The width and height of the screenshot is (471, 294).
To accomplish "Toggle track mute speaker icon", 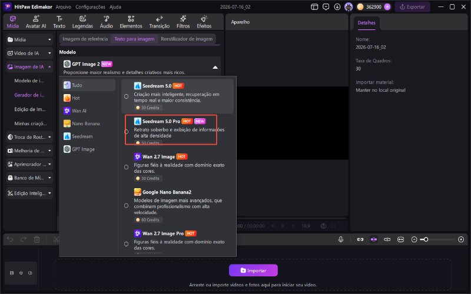I will coord(30,273).
